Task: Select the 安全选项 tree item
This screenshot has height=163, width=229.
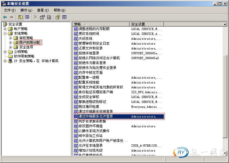Action: 26,47
